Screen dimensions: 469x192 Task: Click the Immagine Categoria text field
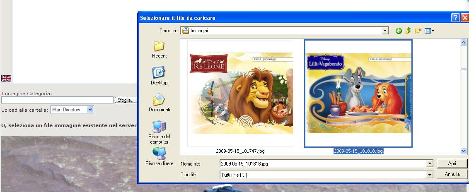click(x=57, y=100)
